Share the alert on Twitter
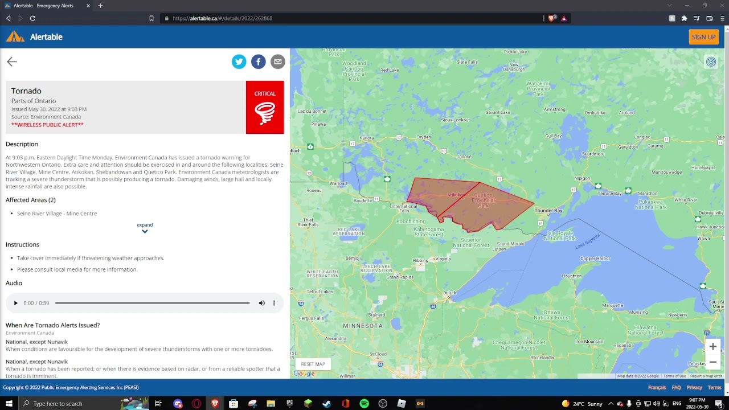The image size is (729, 410). click(239, 61)
